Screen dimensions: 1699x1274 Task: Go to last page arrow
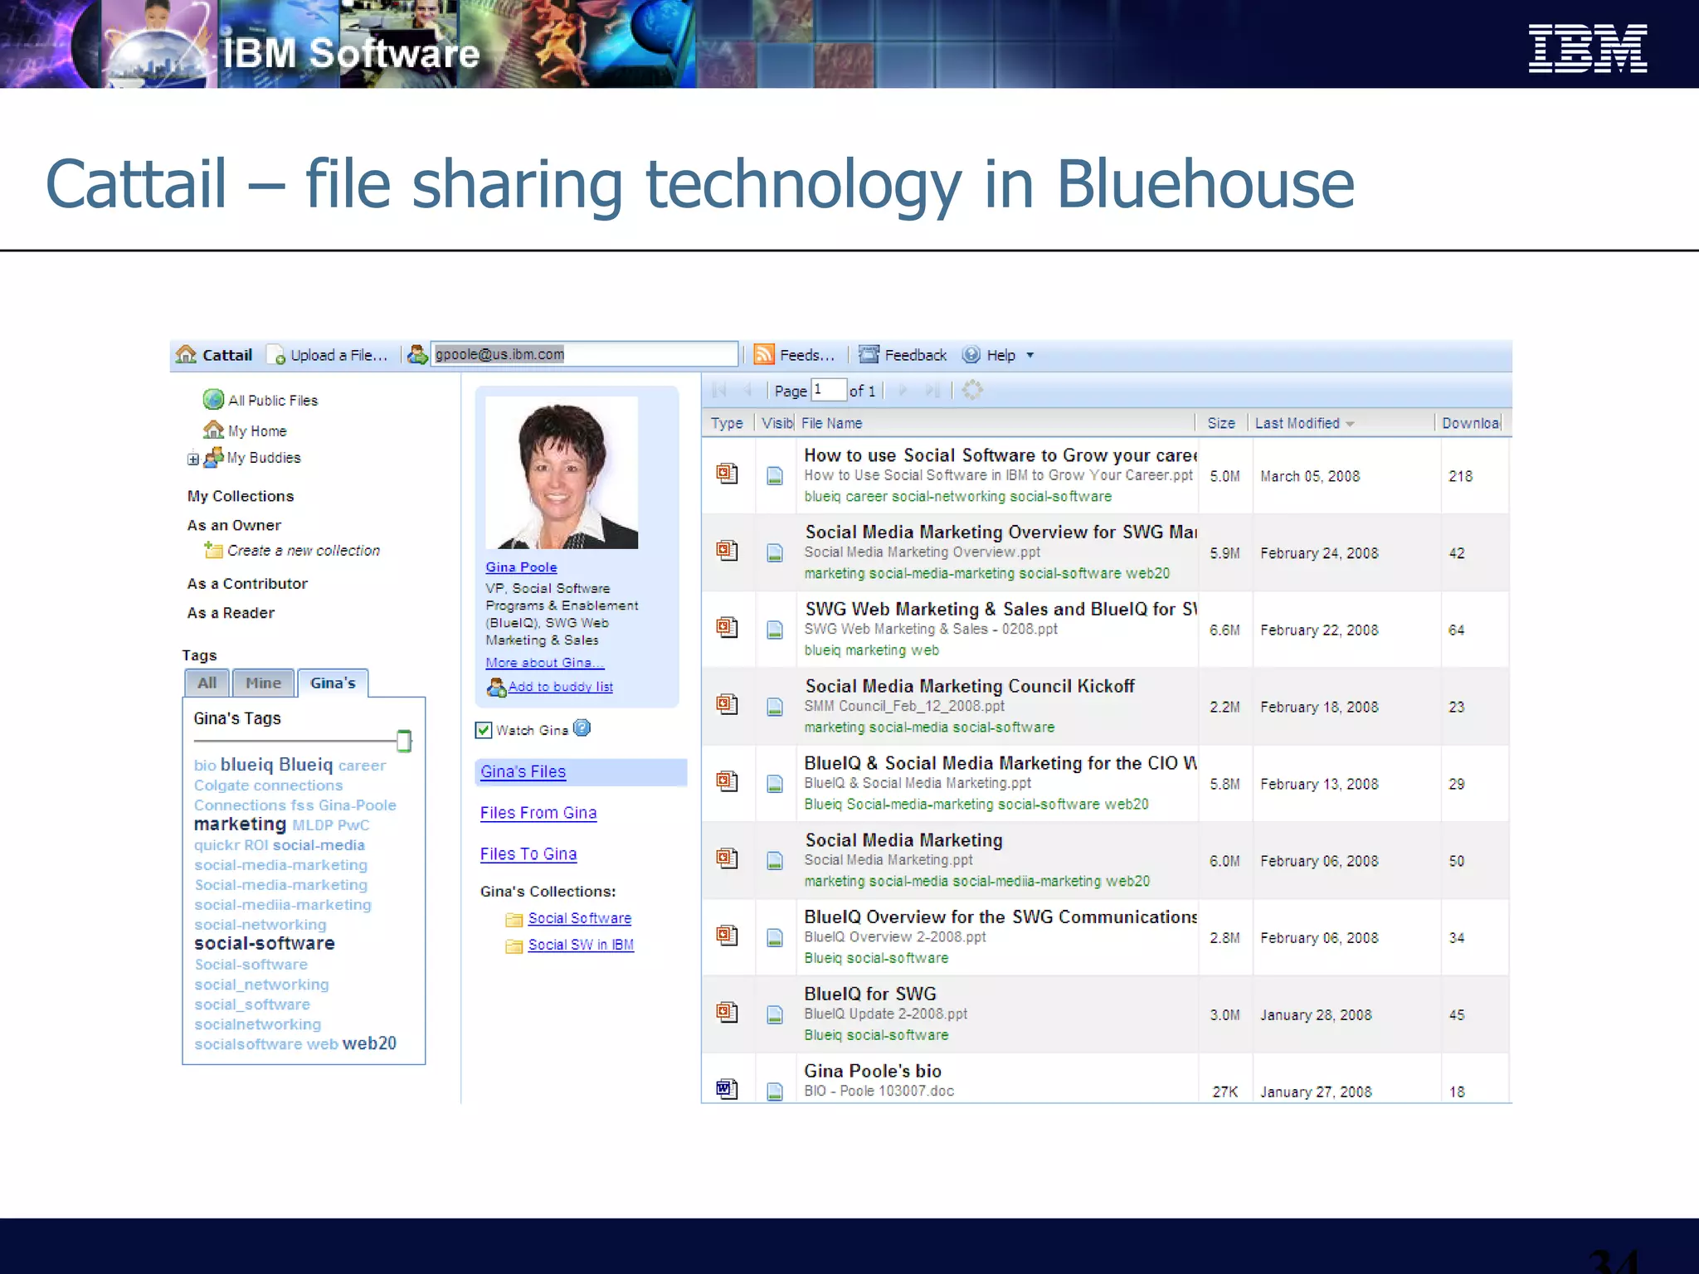932,390
